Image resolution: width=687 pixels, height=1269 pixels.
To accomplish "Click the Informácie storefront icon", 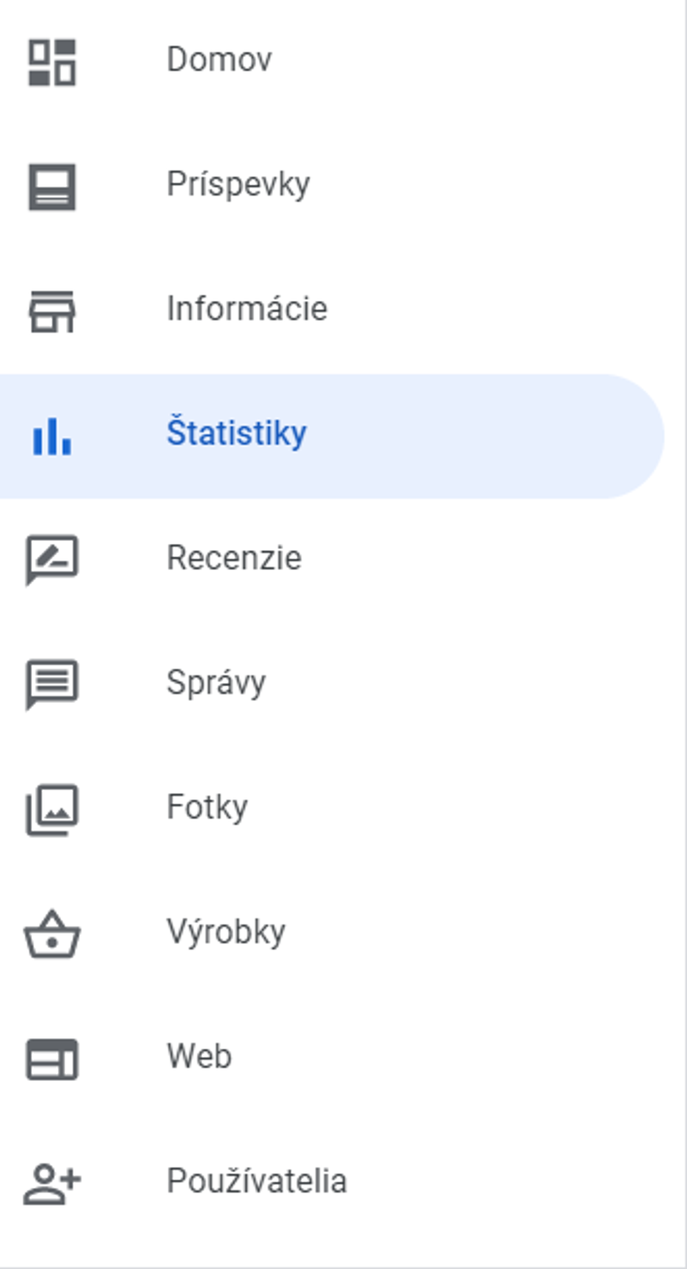I will click(x=52, y=311).
